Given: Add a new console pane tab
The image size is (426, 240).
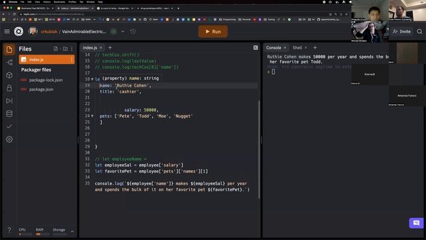Looking at the screenshot, I should 315,47.
